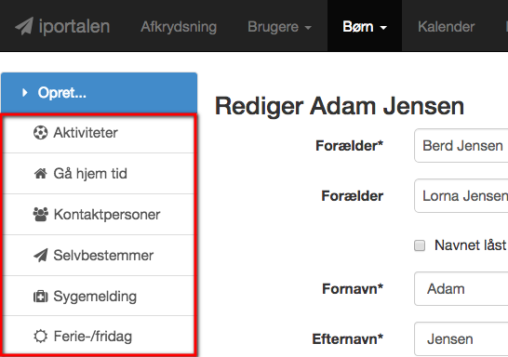Open the Brugere dropdown menu

[x=279, y=27]
